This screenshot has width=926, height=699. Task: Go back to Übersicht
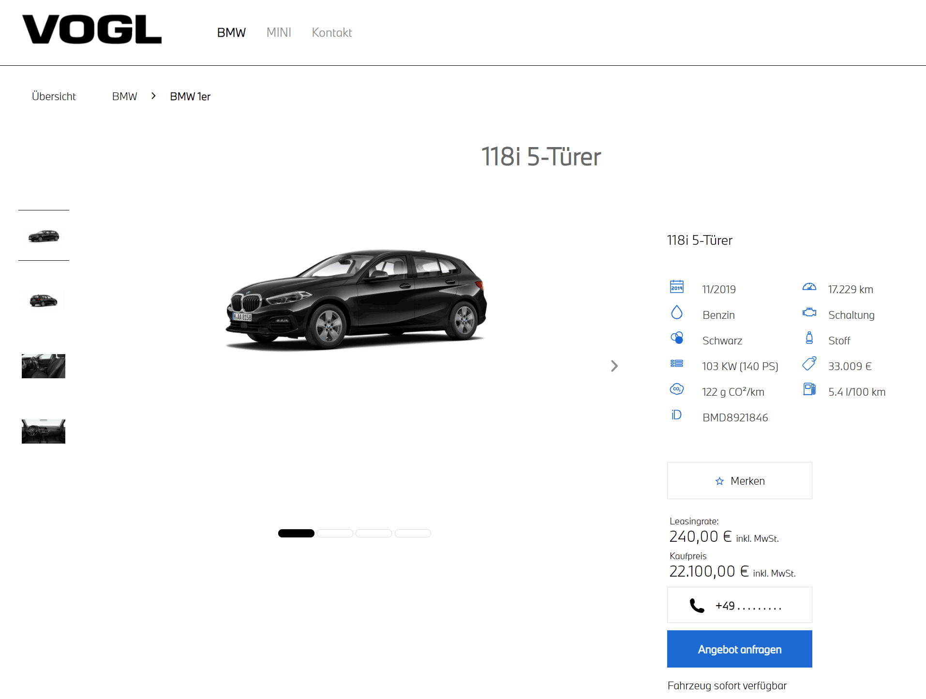(54, 96)
